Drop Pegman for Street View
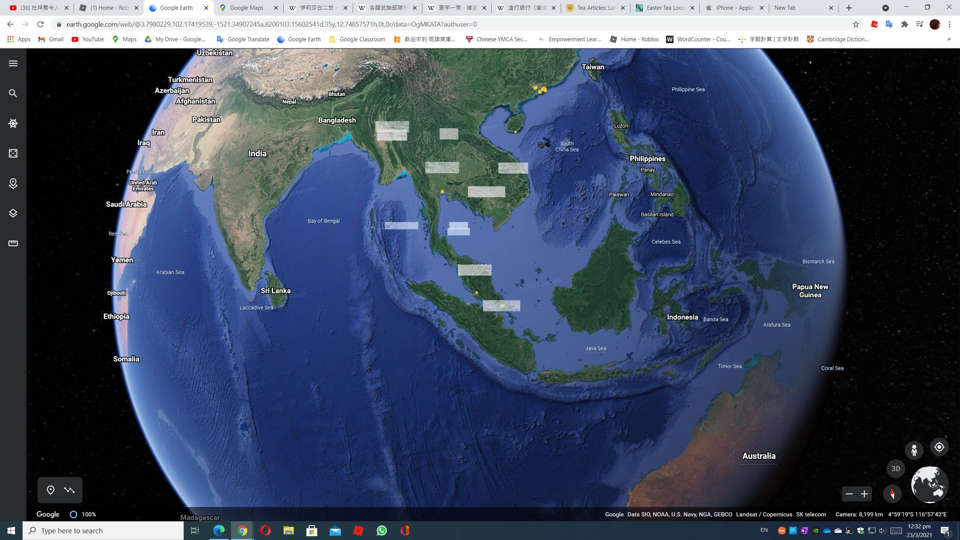This screenshot has height=540, width=960. pyautogui.click(x=914, y=450)
